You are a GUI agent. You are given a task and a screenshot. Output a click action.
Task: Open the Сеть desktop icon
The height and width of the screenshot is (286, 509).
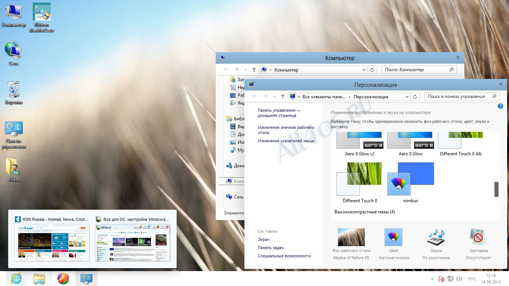point(14,54)
